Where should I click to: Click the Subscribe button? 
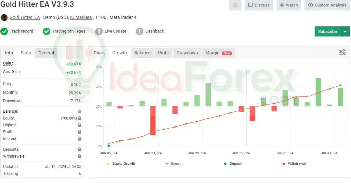[327, 32]
